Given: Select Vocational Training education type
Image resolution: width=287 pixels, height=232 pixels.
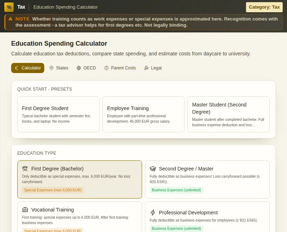Looking at the screenshot, I should [x=79, y=217].
